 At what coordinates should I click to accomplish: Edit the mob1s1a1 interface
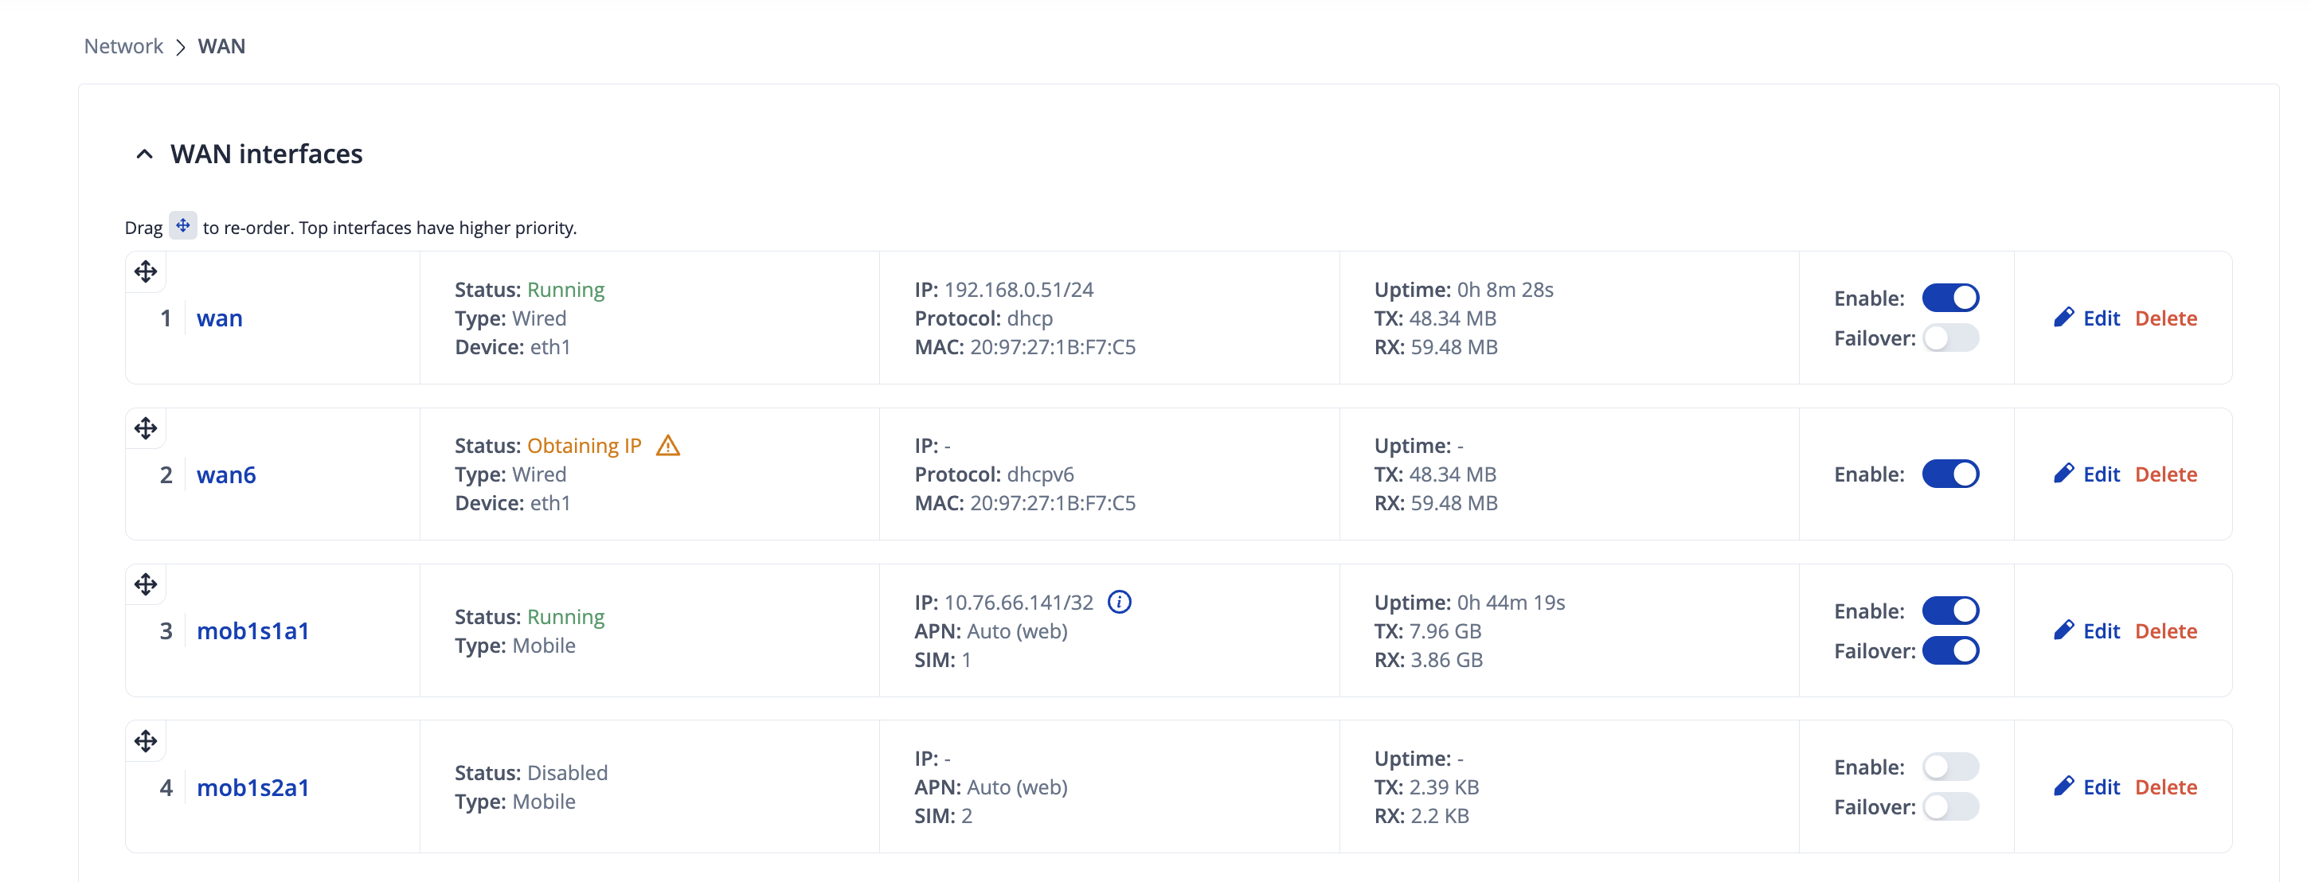[x=2099, y=631]
